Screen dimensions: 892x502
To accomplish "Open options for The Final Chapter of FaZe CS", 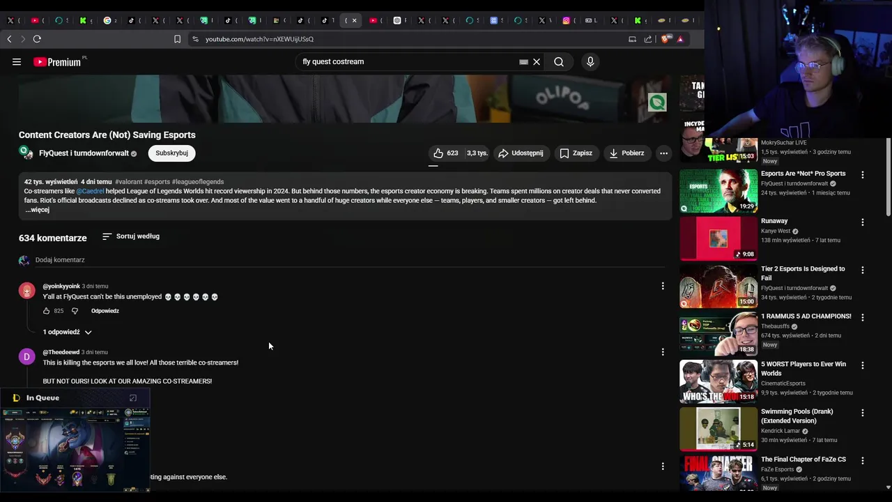I will point(863,461).
